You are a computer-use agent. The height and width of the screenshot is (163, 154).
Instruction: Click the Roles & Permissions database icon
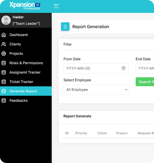[4, 63]
